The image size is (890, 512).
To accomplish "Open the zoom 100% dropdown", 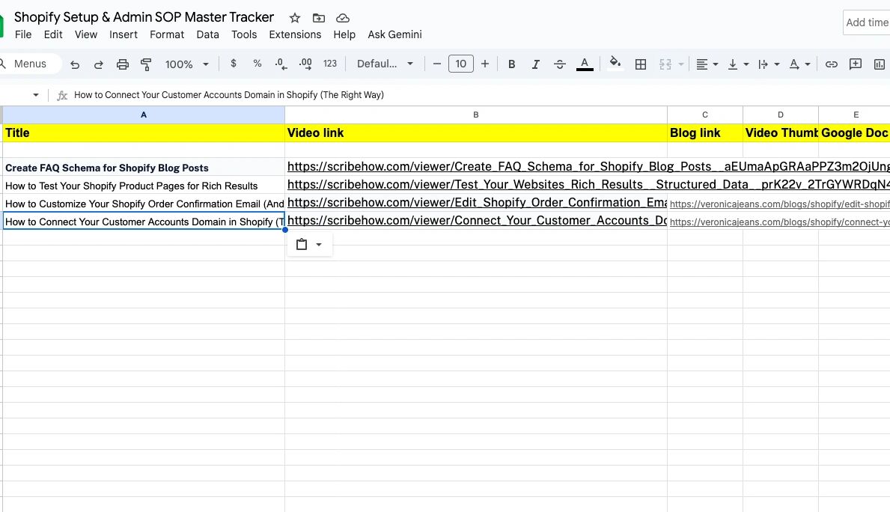I will coord(187,64).
